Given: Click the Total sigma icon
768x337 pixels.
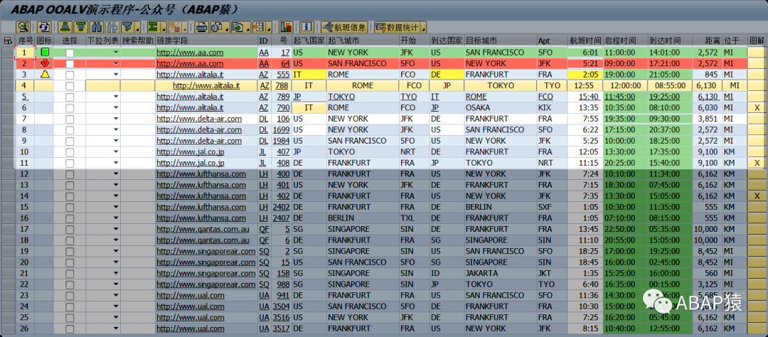Looking at the screenshot, I should click(x=152, y=27).
